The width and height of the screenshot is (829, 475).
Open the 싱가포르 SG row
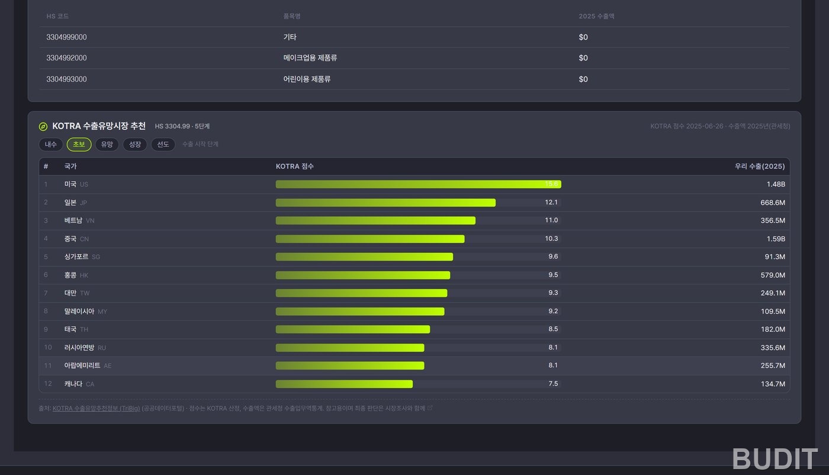[x=415, y=257]
